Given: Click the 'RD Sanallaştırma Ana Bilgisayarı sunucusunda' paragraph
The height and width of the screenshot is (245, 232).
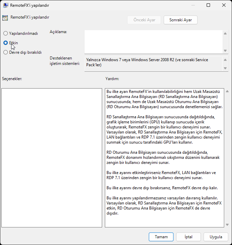Looking at the screenshot, I should tap(164, 129).
